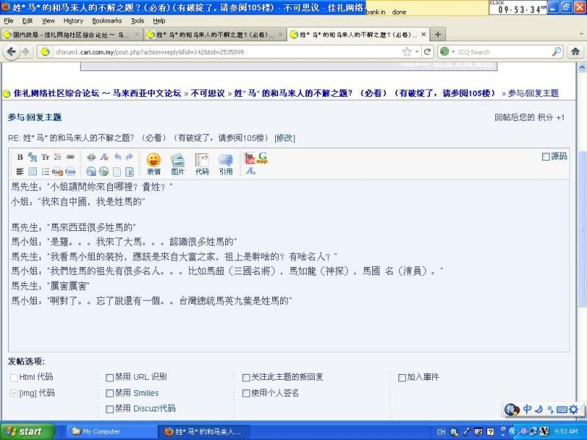Enable the 源码 source mode checkbox

point(546,156)
